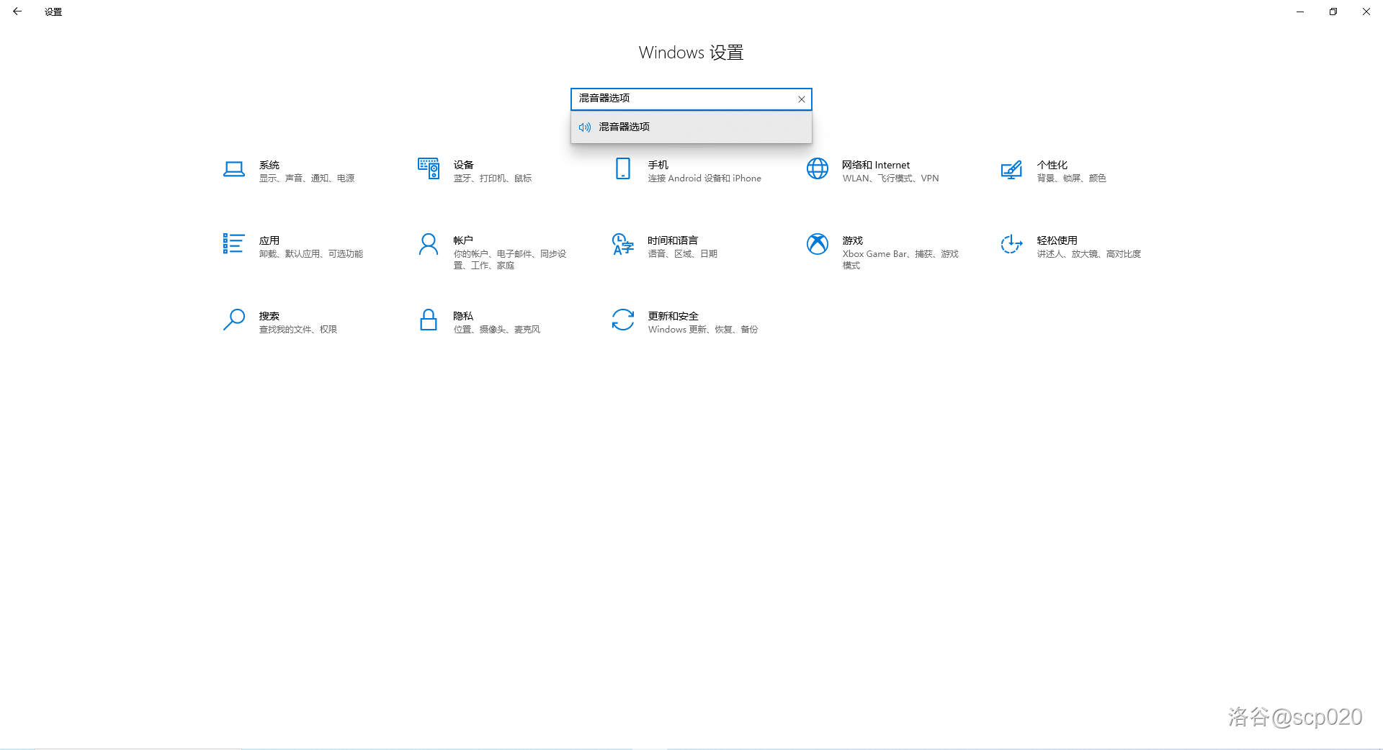Open the 手机 category title
The height and width of the screenshot is (750, 1383).
click(x=658, y=165)
